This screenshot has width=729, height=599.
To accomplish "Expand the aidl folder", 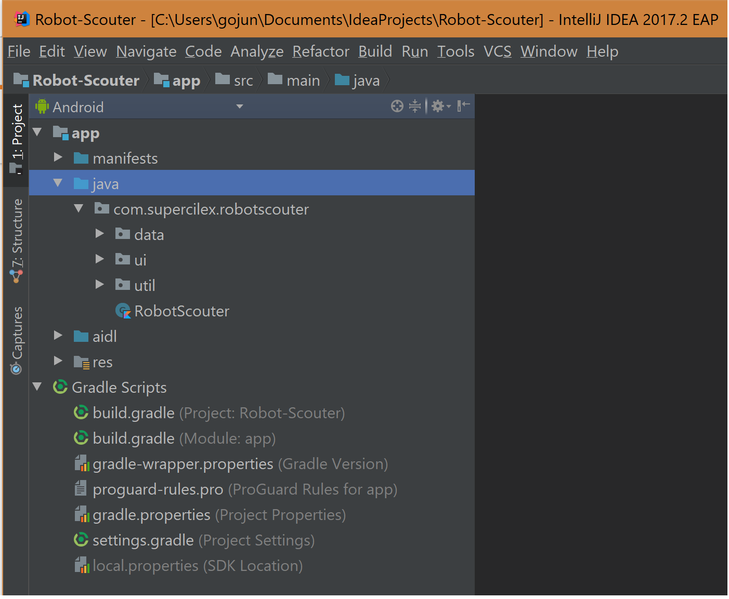I will pyautogui.click(x=58, y=336).
